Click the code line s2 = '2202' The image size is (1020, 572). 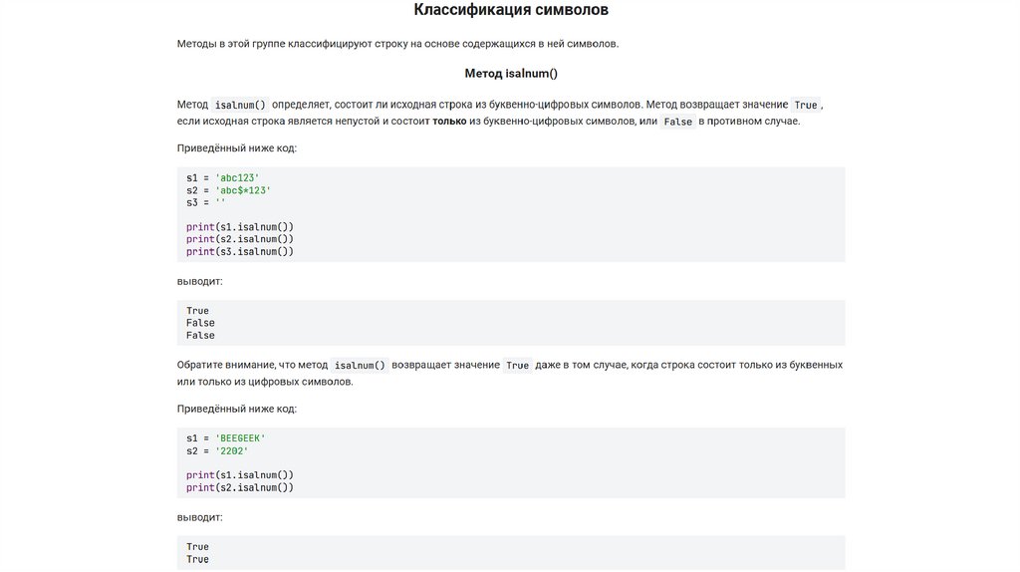point(217,450)
